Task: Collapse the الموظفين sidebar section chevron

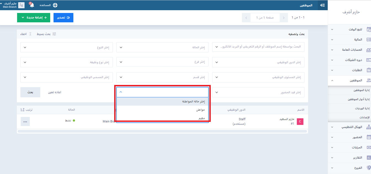Action: (332, 80)
